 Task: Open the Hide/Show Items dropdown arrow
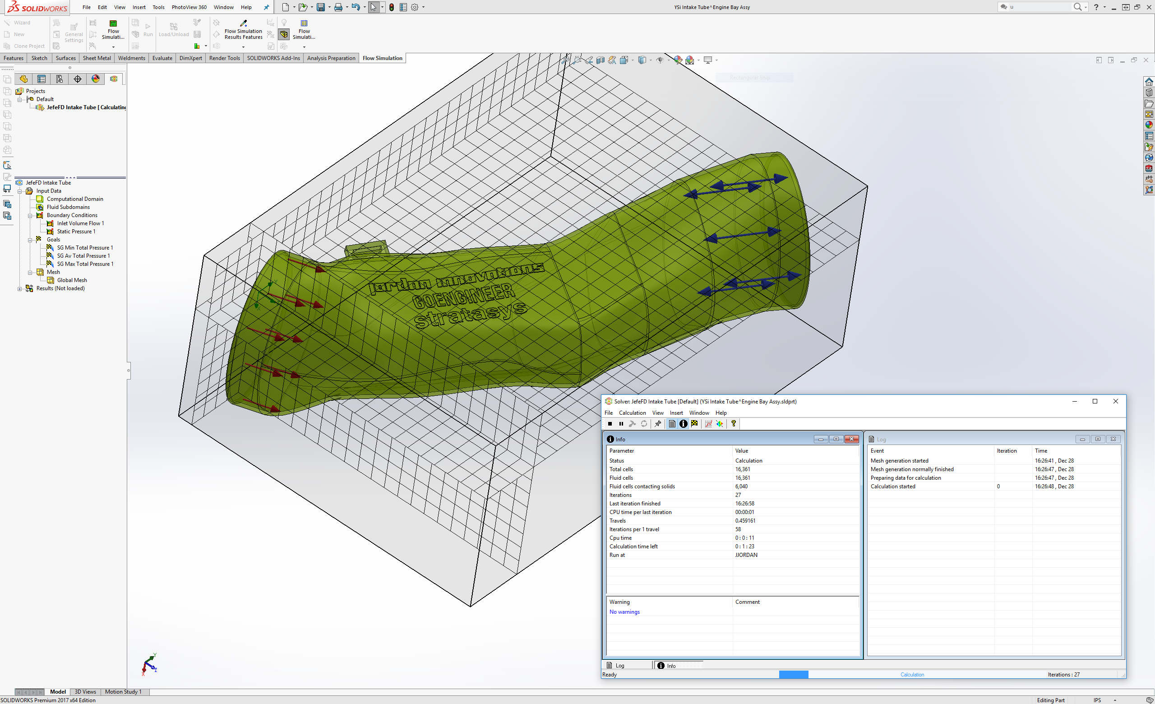coord(669,60)
